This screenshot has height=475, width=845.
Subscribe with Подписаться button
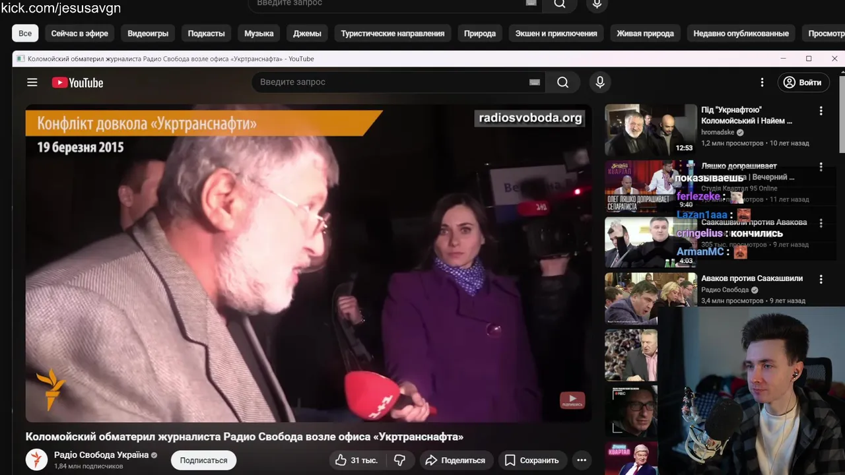pos(203,460)
